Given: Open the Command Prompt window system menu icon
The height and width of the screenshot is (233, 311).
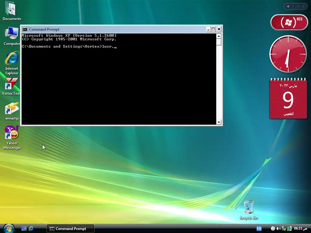Looking at the screenshot, I should click(x=25, y=29).
